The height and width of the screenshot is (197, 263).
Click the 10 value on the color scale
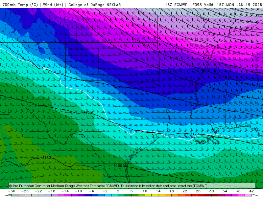click(145, 191)
